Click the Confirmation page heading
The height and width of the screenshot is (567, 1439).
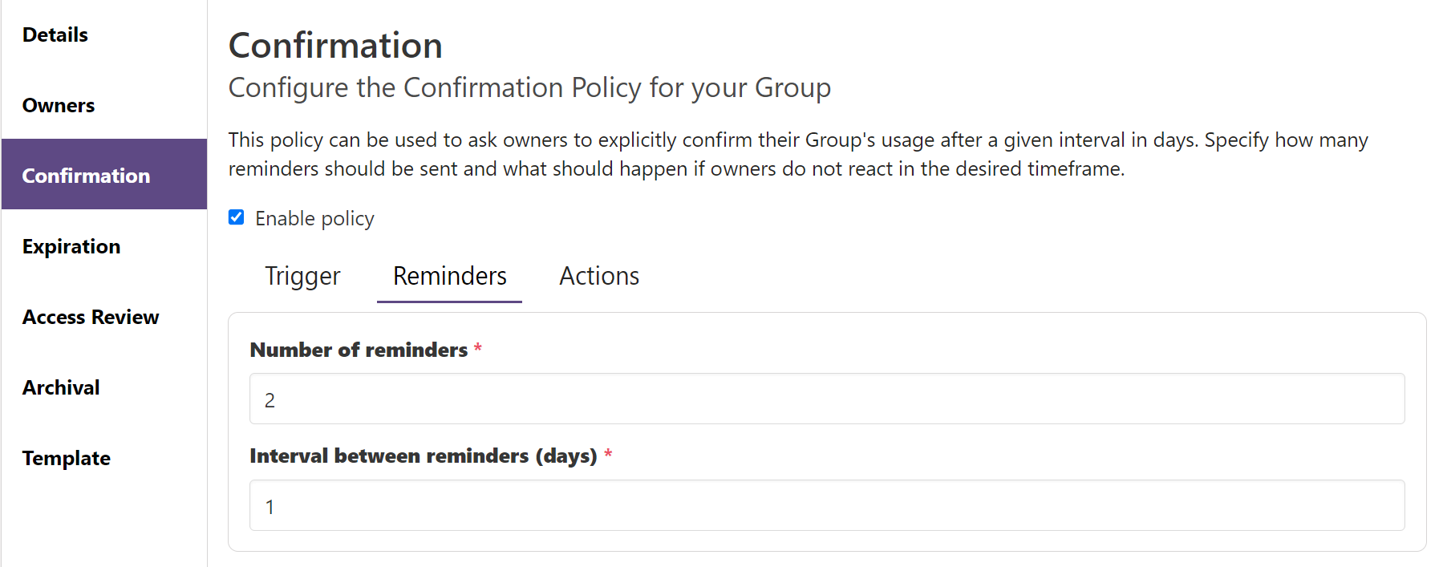(x=335, y=46)
